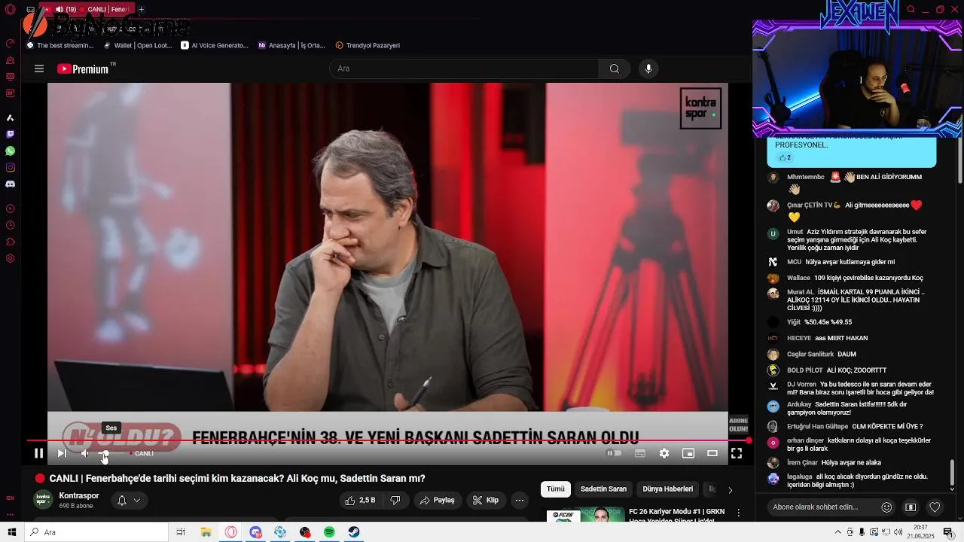Image resolution: width=964 pixels, height=542 pixels.
Task: Open the Kontraspor channel avatar
Action: [44, 500]
